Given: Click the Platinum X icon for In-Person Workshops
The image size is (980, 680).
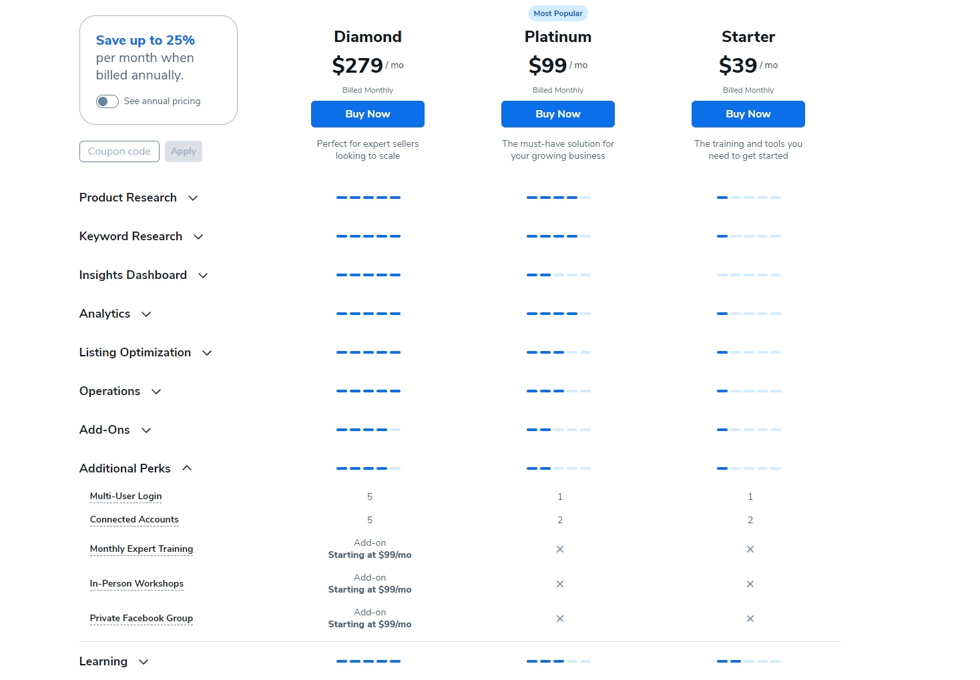Looking at the screenshot, I should 560,584.
